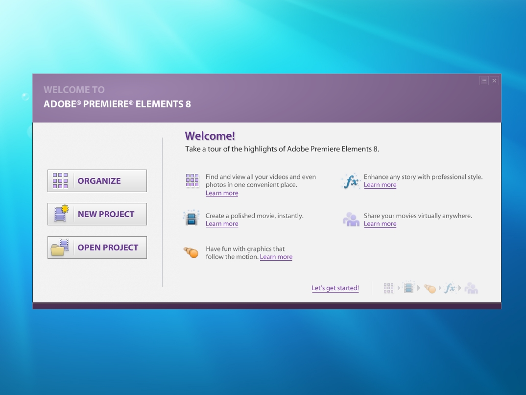Click the first grid step in the workflow chain

(388, 288)
